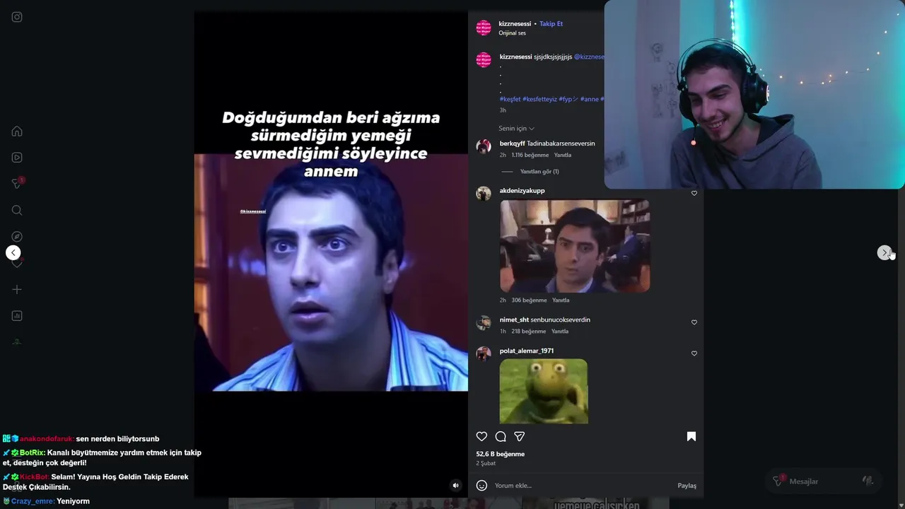Open the Orijinal ses audio link
Image resolution: width=905 pixels, height=509 pixels.
[513, 33]
